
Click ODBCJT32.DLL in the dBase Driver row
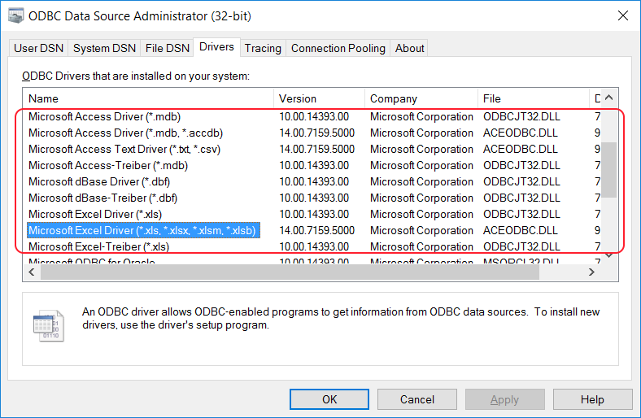(521, 182)
